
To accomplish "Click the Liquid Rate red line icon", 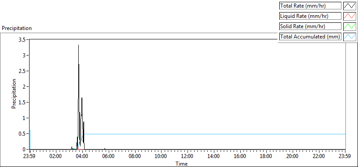I will (350, 16).
